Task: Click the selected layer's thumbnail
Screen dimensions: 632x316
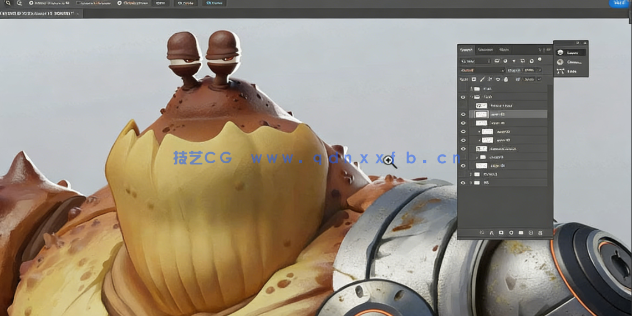Action: click(481, 115)
